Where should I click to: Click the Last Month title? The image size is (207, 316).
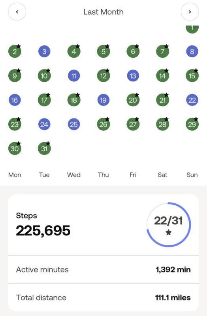point(103,12)
